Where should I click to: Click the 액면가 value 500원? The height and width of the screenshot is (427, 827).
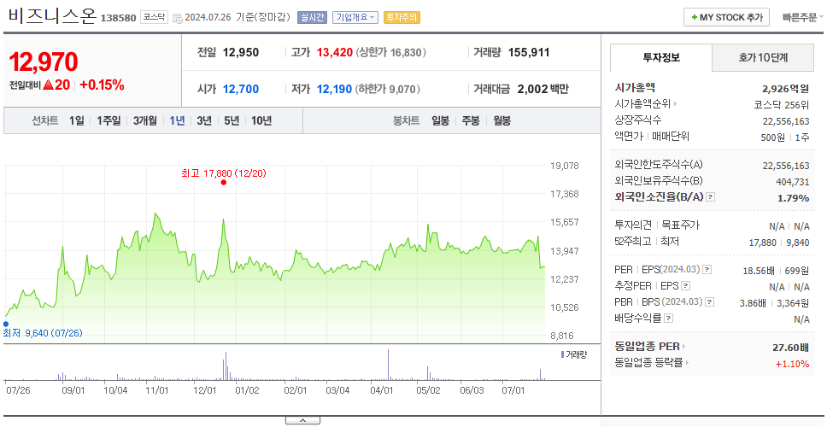click(773, 137)
